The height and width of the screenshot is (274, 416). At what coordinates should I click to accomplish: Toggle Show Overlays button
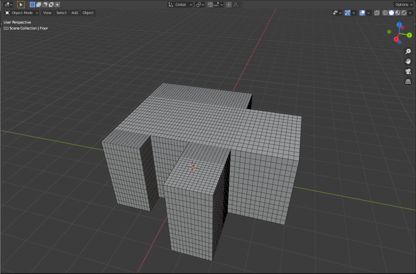click(362, 12)
